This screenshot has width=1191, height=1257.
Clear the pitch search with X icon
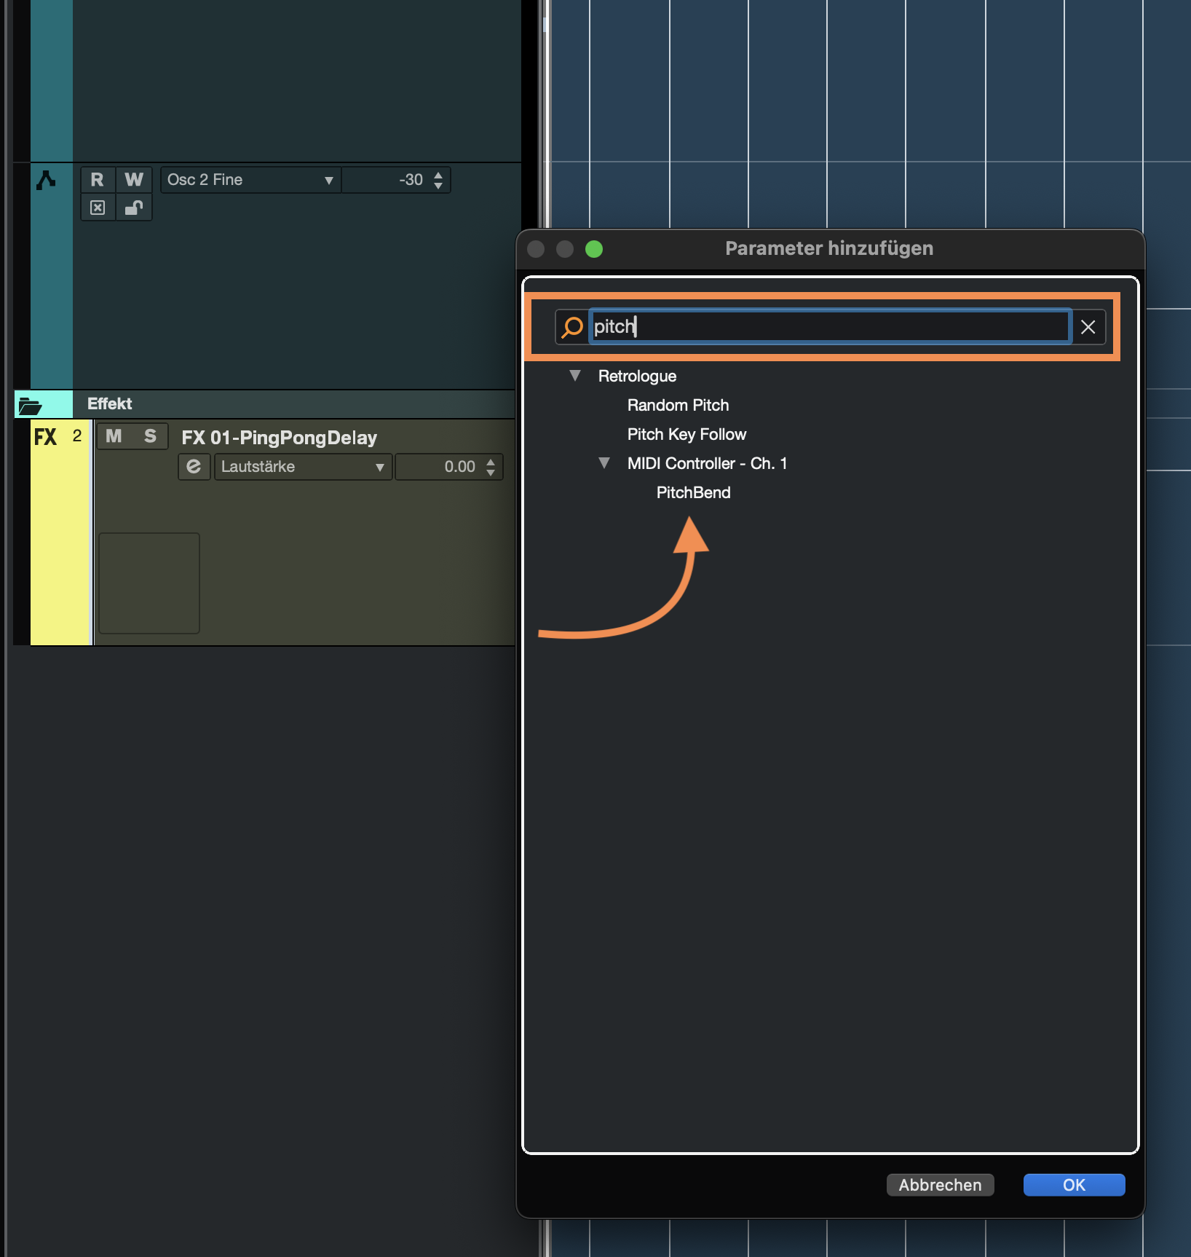click(x=1088, y=327)
